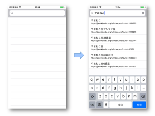This screenshot has height=116, width=155.
Task: Tap the w key
Action: [x=97, y=80]
